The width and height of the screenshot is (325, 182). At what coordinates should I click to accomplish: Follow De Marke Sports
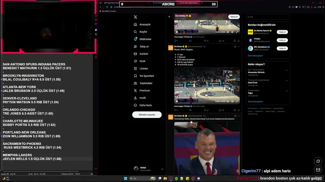click(282, 32)
